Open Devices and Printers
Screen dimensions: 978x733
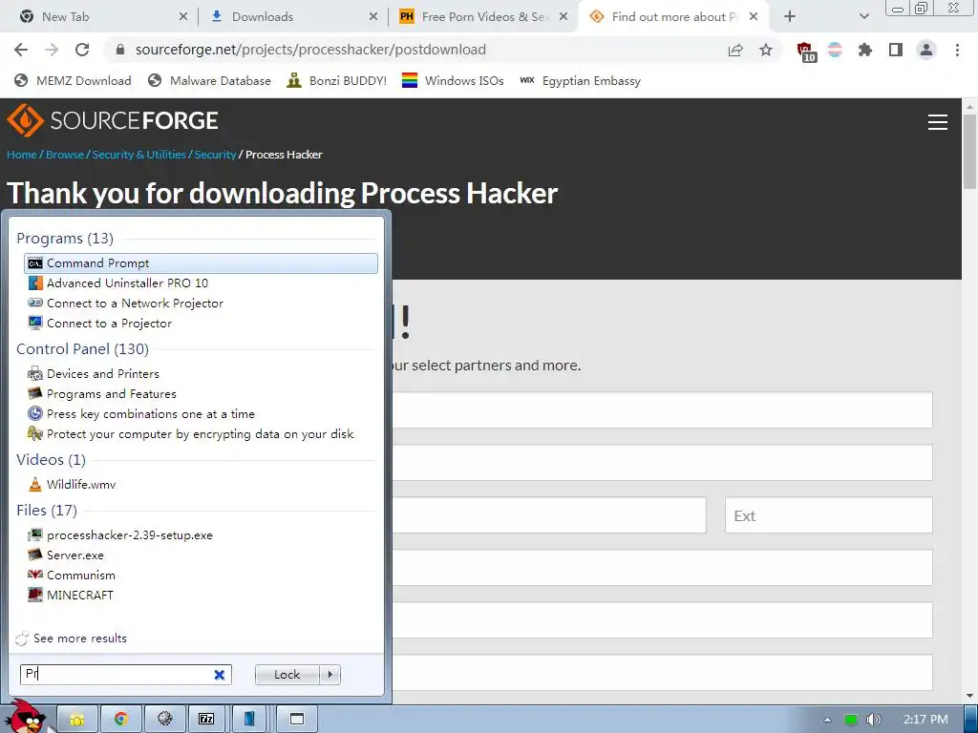pos(103,373)
